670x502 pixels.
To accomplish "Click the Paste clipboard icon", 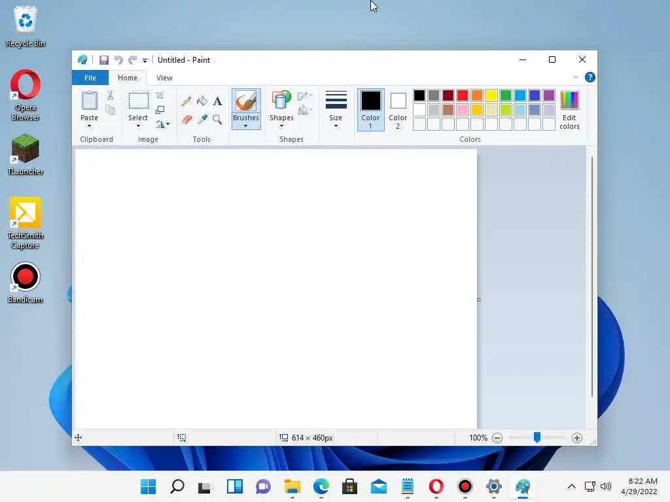I will 89,101.
